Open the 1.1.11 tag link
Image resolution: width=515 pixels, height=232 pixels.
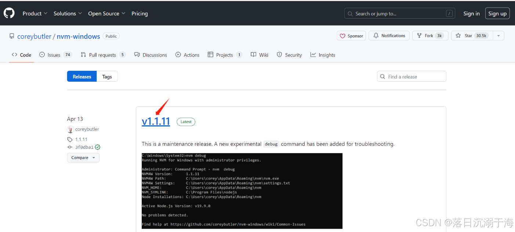pyautogui.click(x=81, y=140)
